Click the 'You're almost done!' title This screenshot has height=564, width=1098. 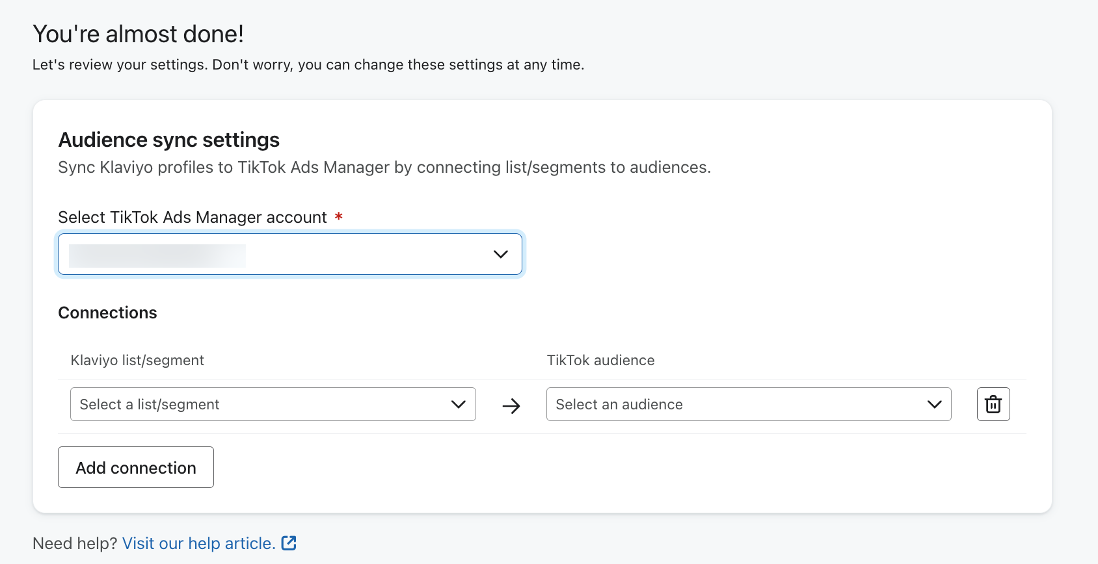tap(138, 34)
